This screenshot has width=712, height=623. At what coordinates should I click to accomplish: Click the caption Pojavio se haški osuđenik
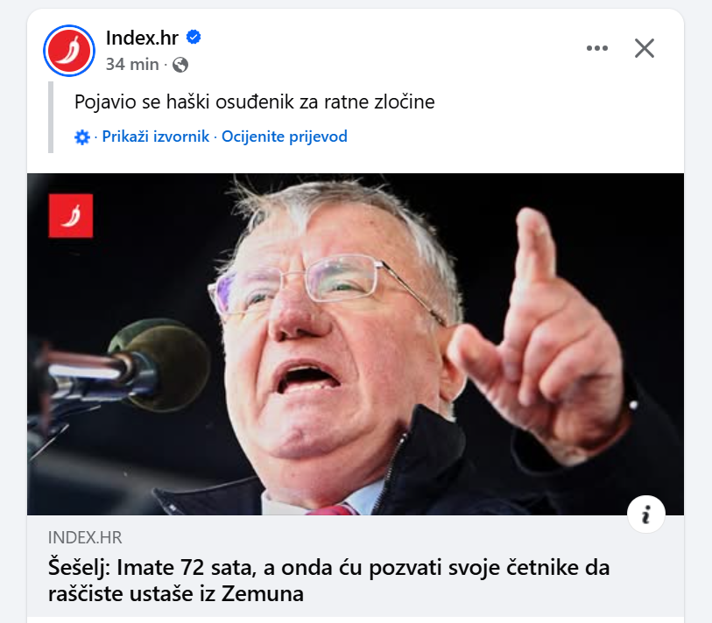(x=254, y=101)
